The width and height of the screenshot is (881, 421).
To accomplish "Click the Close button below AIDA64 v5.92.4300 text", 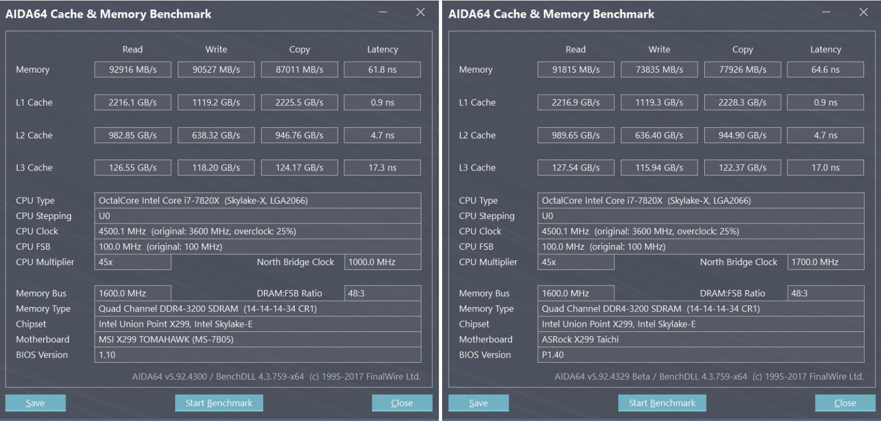I will point(401,403).
